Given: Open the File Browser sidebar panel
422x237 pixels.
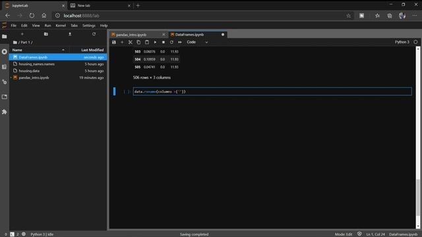Looking at the screenshot, I should 5,37.
